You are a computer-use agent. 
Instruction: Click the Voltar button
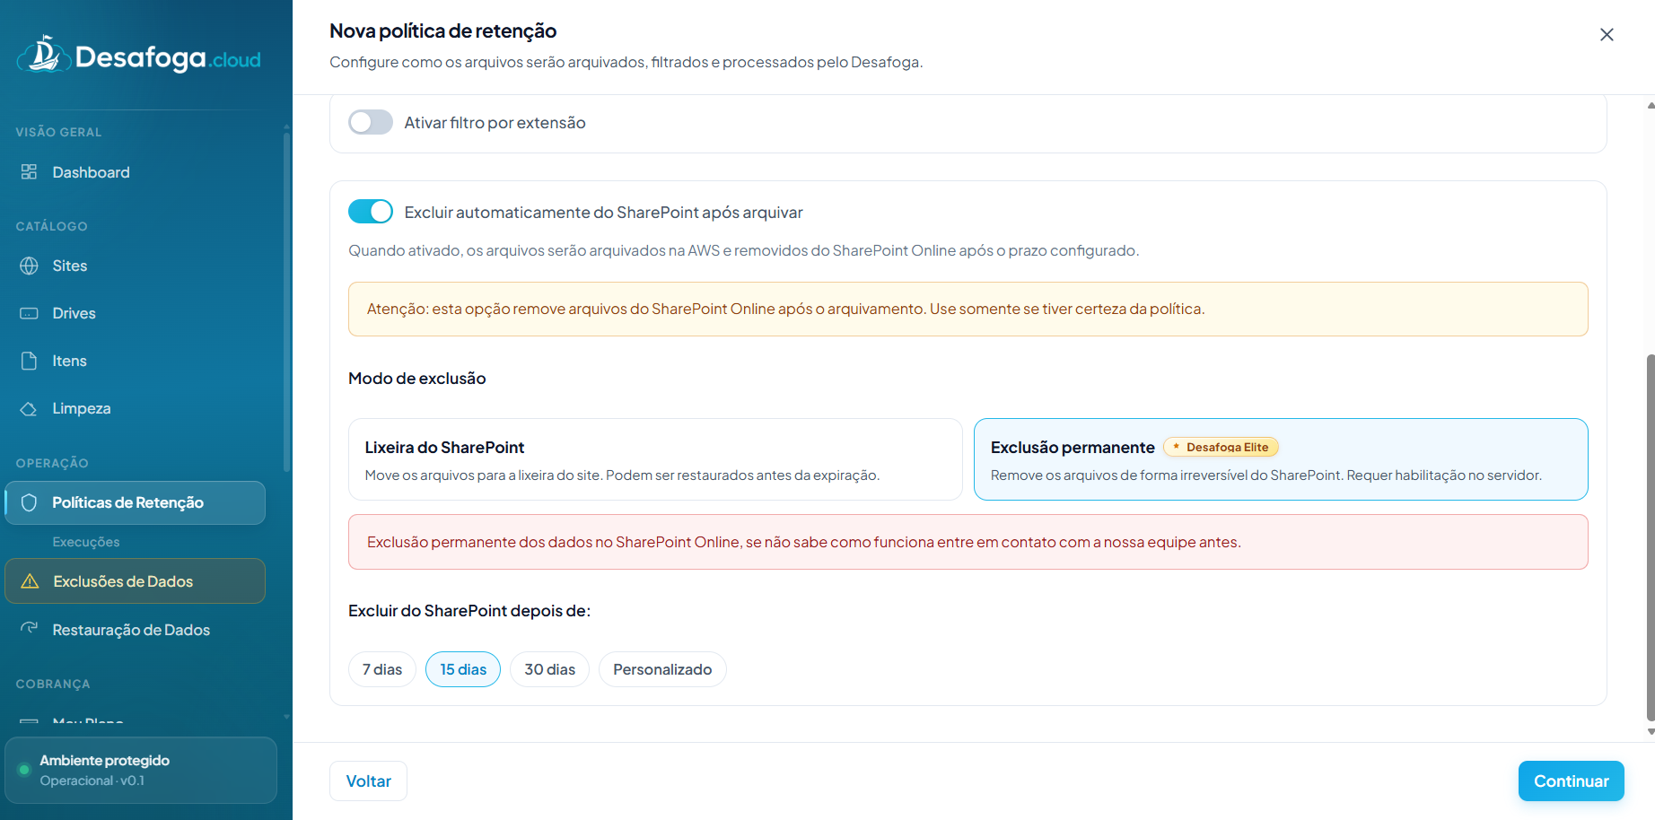click(x=368, y=781)
